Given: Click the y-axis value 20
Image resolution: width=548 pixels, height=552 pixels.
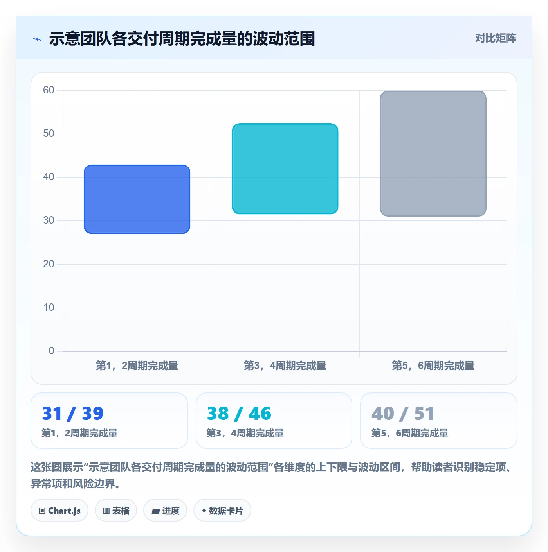Looking at the screenshot, I should 49,264.
